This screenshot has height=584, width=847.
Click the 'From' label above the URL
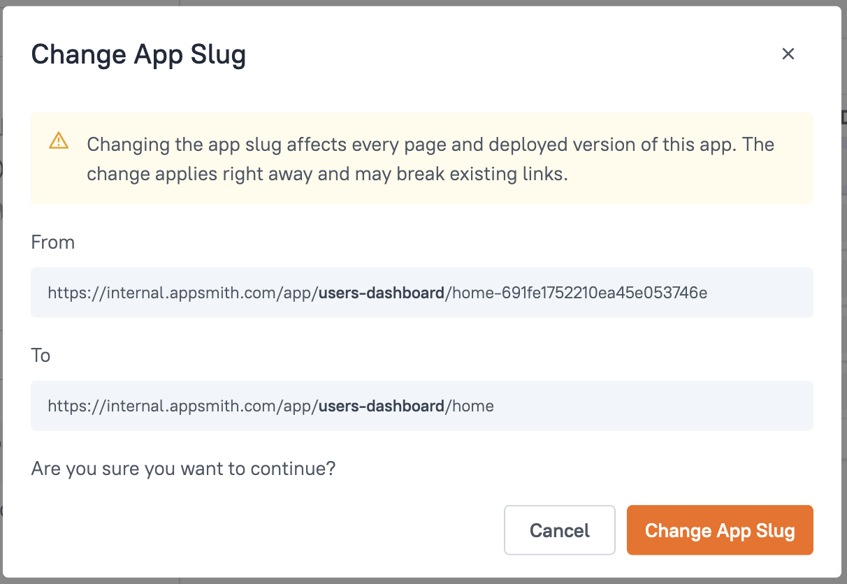pyautogui.click(x=52, y=242)
